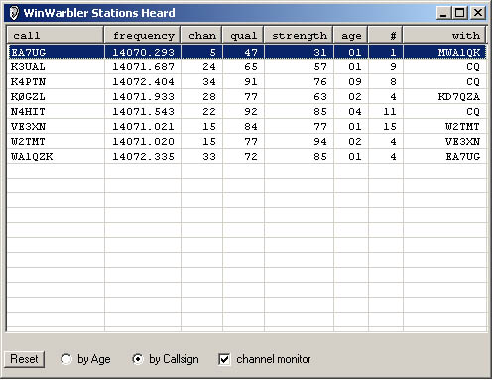Image resolution: width=493 pixels, height=380 pixels.
Task: Click CQ in the K3UAL row
Action: [x=473, y=67]
